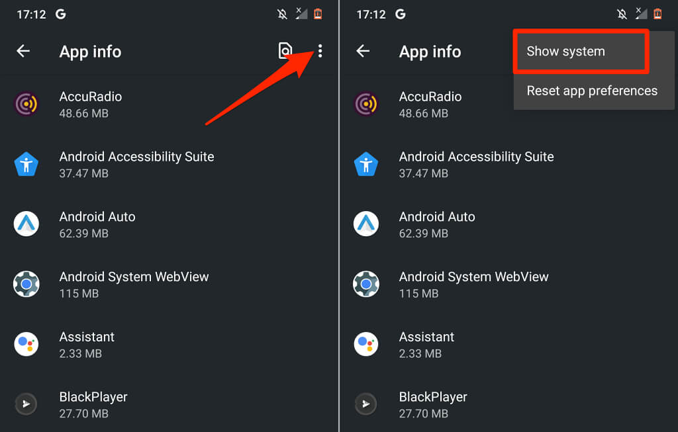The width and height of the screenshot is (678, 432).
Task: Open Android System WebView entry, right list
Action: pyautogui.click(x=473, y=284)
